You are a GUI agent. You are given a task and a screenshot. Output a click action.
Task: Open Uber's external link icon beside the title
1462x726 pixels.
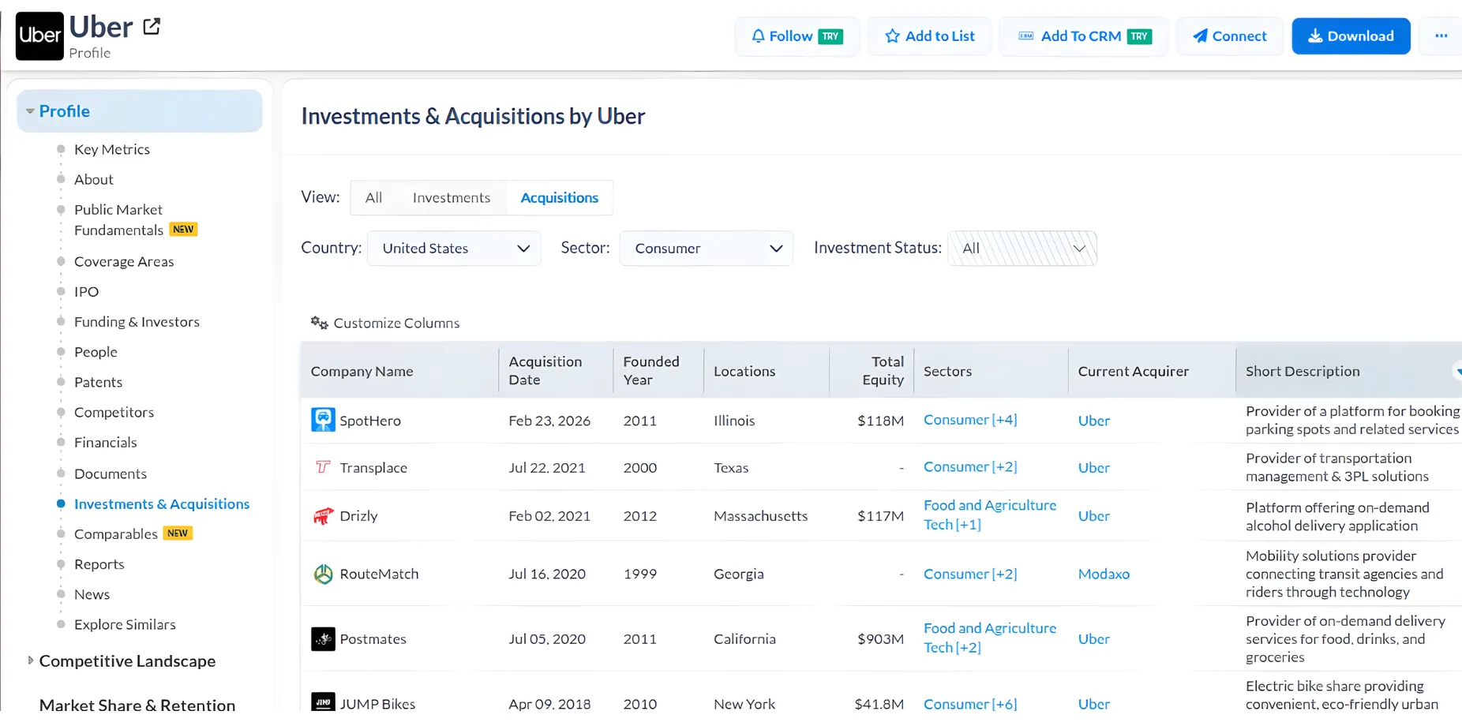tap(152, 27)
